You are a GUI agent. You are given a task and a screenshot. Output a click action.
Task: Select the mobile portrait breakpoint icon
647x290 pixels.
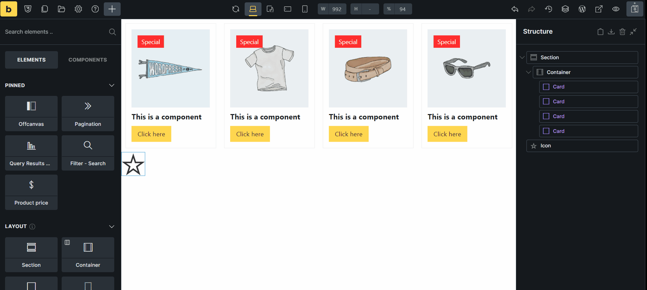[305, 9]
